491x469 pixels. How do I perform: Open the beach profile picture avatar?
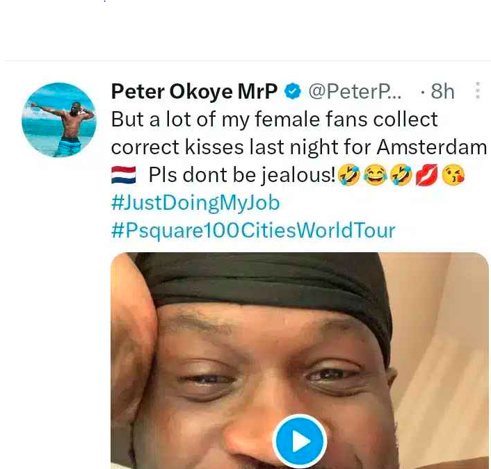click(59, 120)
